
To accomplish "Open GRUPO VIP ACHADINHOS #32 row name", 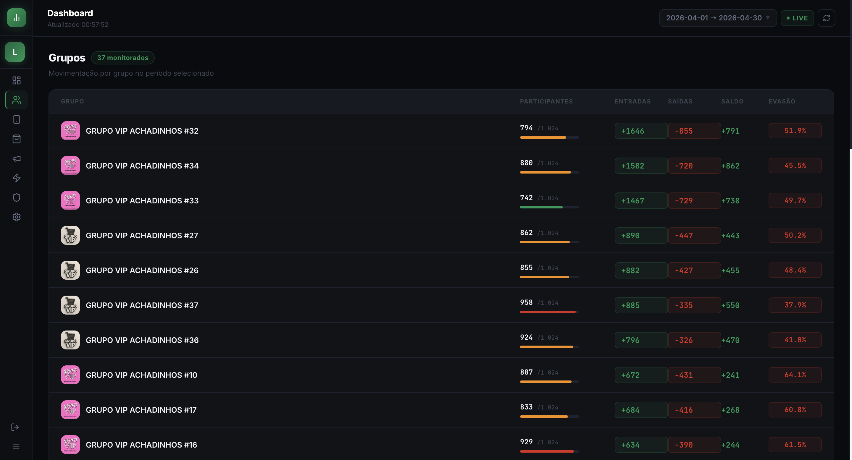I will (x=142, y=131).
